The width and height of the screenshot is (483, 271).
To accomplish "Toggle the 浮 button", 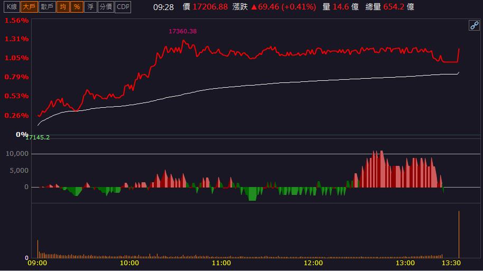I will pyautogui.click(x=90, y=7).
